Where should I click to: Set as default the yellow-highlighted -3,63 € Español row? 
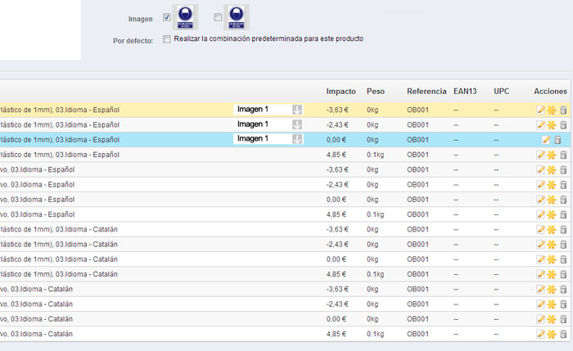(552, 110)
